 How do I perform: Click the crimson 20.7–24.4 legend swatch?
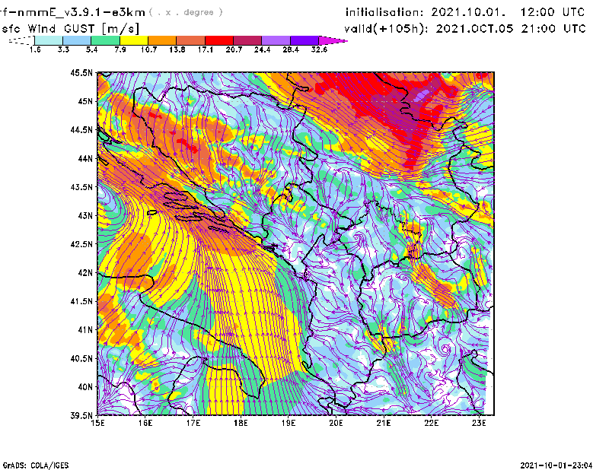pos(247,40)
